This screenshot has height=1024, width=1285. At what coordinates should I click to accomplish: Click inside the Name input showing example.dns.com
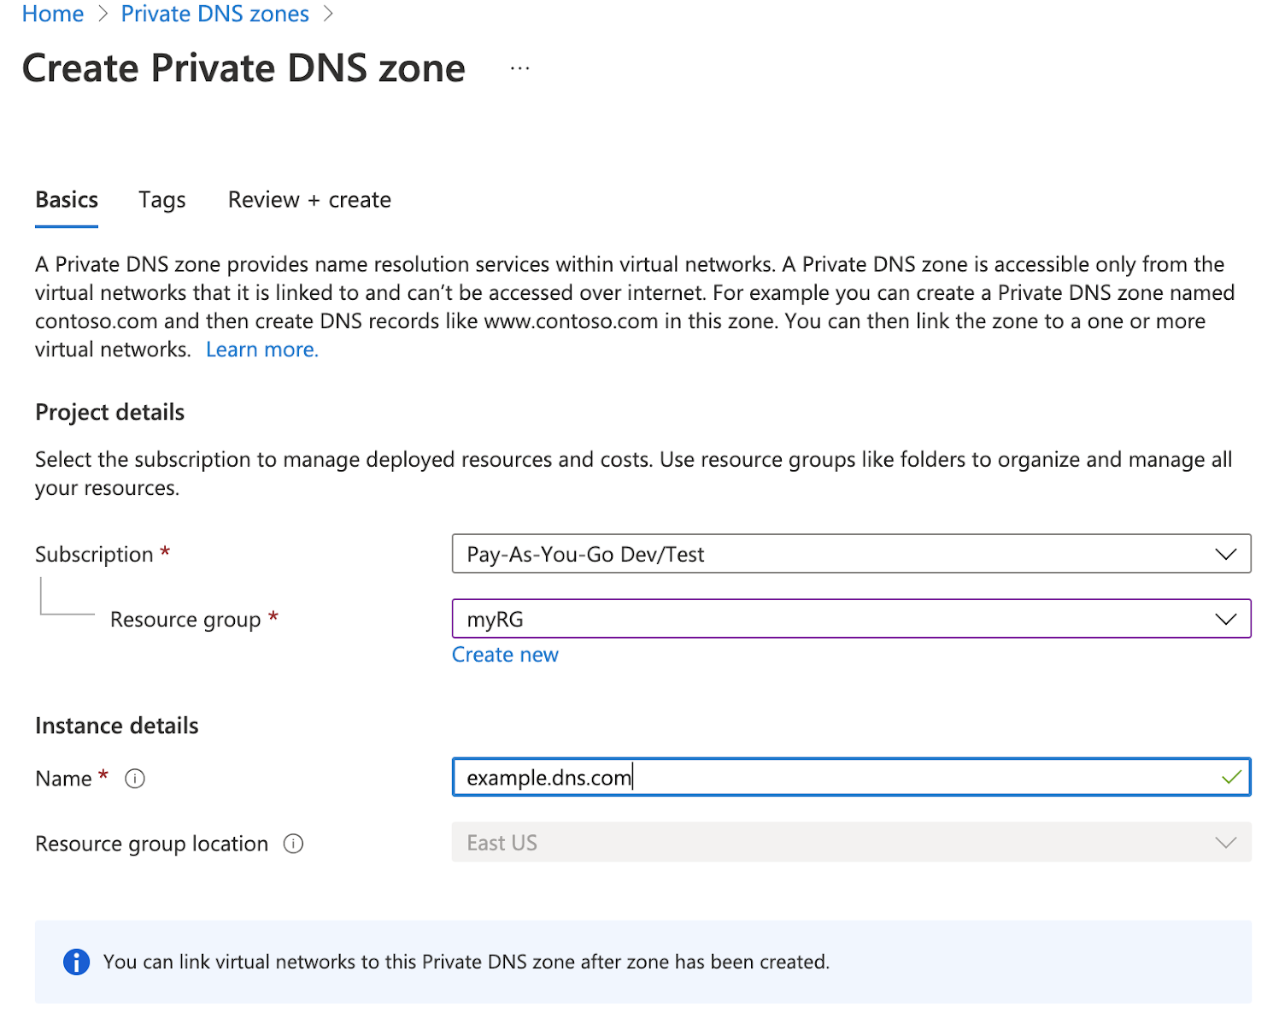[769, 776]
